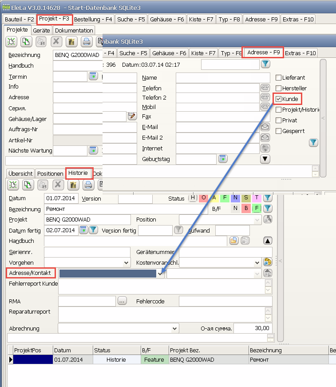Click the folder icon beside Handbuch in Historie
The image size is (336, 387).
[x=233, y=241]
